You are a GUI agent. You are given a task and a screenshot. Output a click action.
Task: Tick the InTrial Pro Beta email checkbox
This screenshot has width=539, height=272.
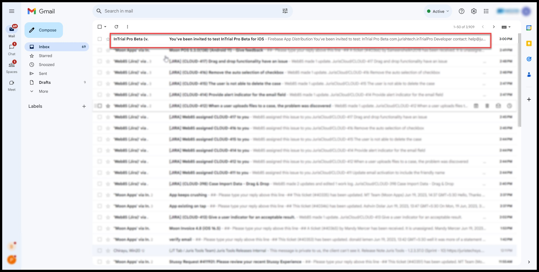pos(100,39)
